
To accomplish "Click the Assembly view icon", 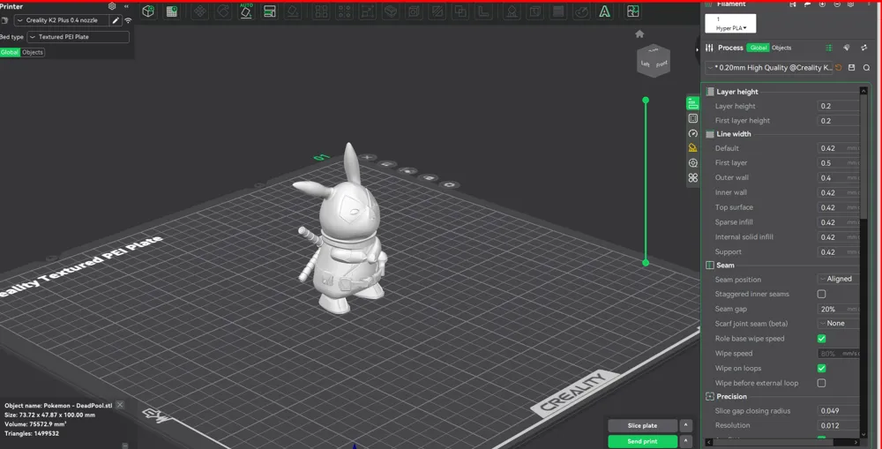I will [632, 11].
